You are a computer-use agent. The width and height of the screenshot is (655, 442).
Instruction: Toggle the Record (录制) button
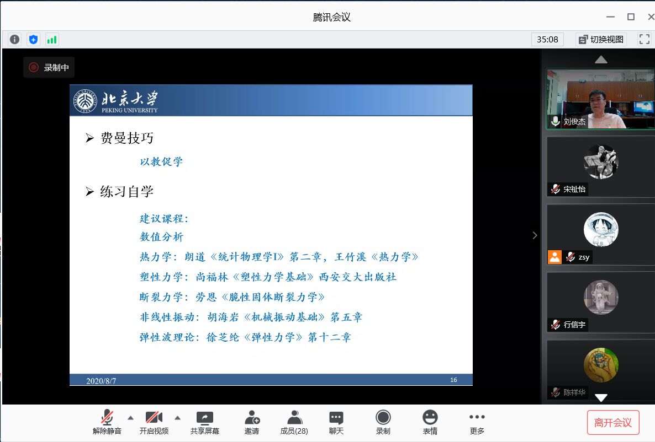click(383, 423)
